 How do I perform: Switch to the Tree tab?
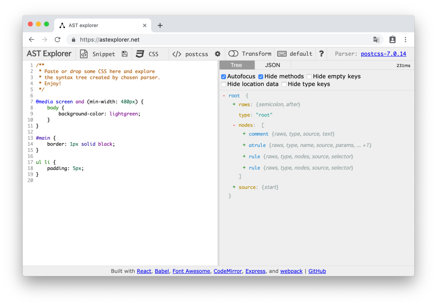[x=236, y=65]
